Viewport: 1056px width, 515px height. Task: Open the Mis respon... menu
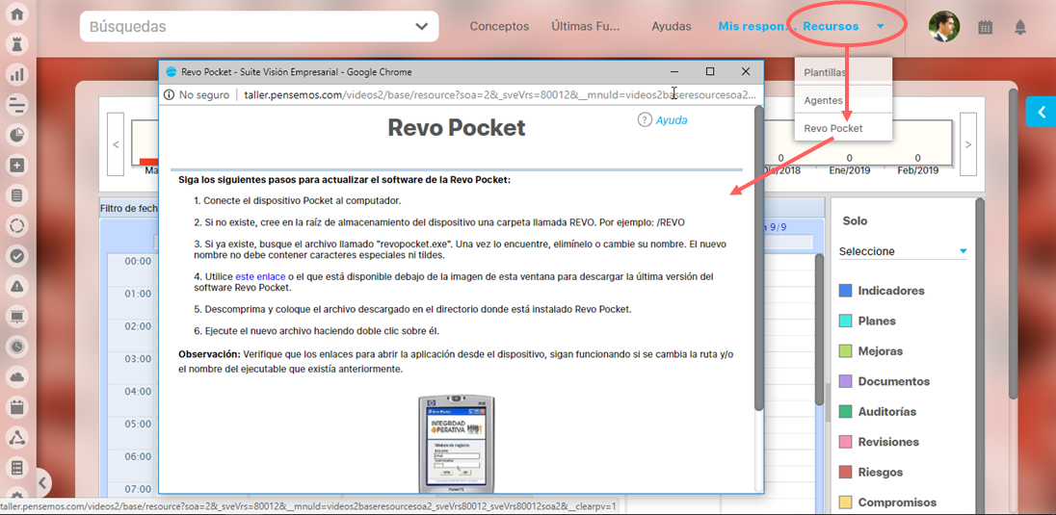pyautogui.click(x=756, y=27)
